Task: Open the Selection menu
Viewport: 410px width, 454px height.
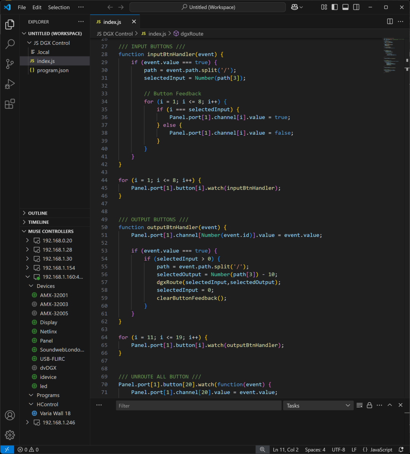Action: (x=59, y=7)
